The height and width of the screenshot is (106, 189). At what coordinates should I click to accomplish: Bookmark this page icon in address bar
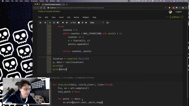click(x=44, y=8)
